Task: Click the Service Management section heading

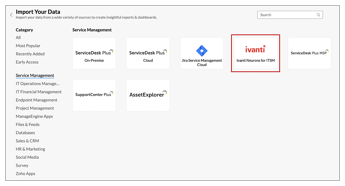Action: (92, 30)
